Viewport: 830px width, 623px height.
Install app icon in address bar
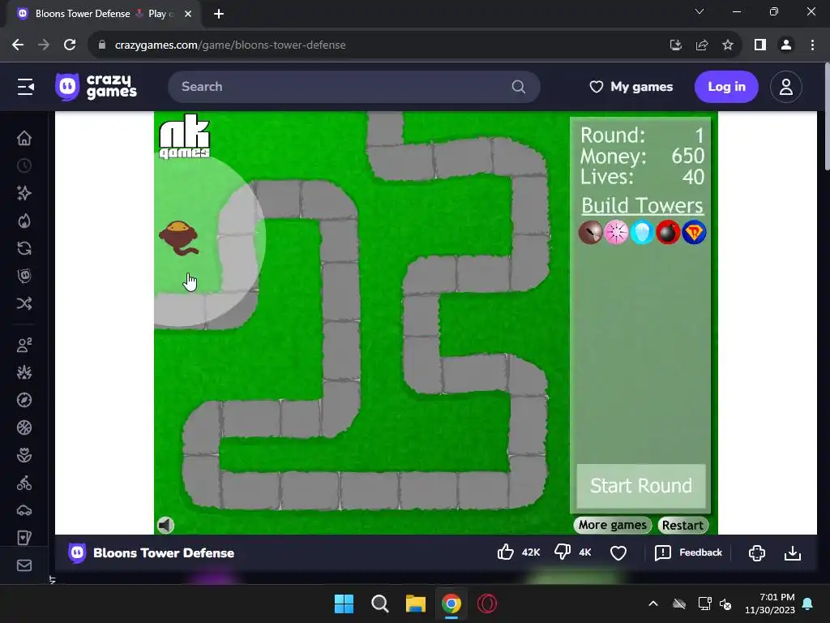pos(675,45)
